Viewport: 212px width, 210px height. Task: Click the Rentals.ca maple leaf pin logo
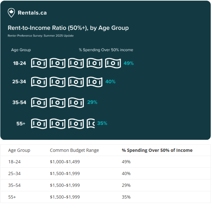[x=11, y=13]
